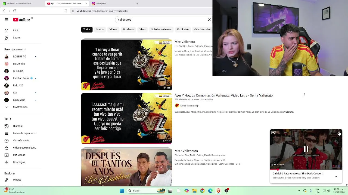Open more options for Ayer Y Hoy video
Viewport: 348px width, 195px height.
304,95
